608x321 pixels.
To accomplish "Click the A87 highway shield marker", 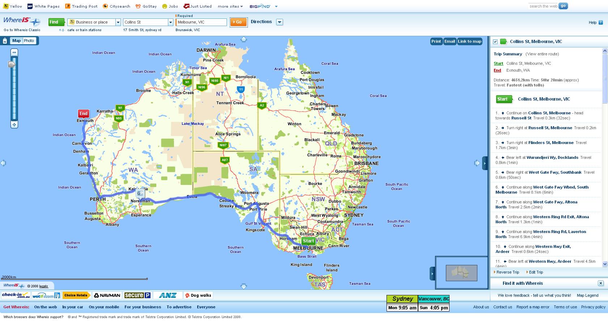I will coord(225,160).
